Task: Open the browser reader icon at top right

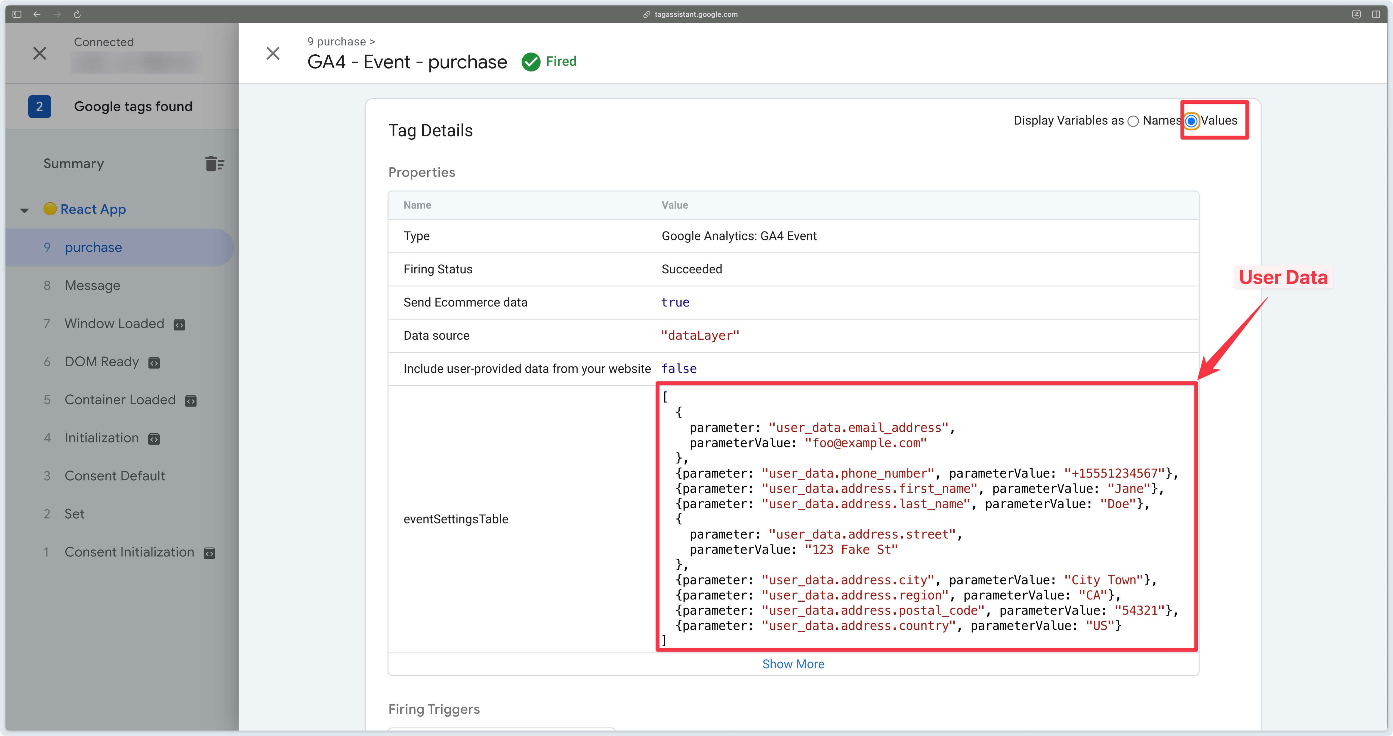Action: coord(1356,14)
